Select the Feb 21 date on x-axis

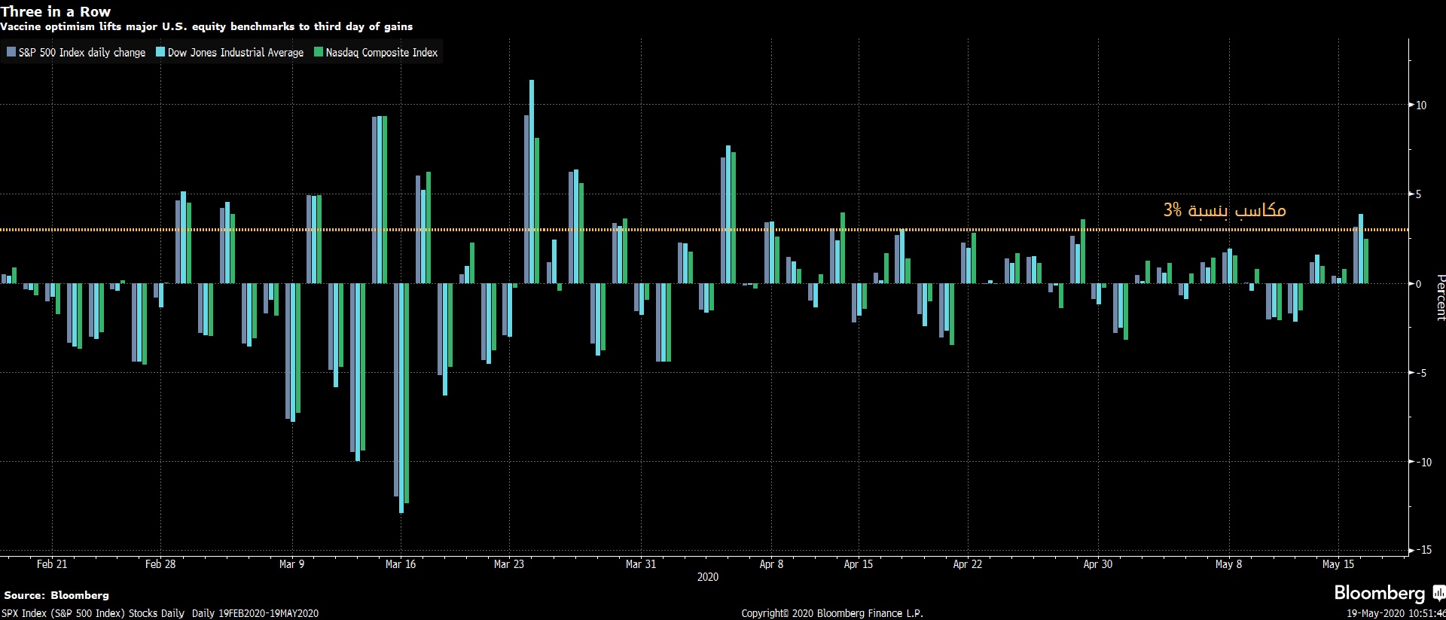point(52,564)
